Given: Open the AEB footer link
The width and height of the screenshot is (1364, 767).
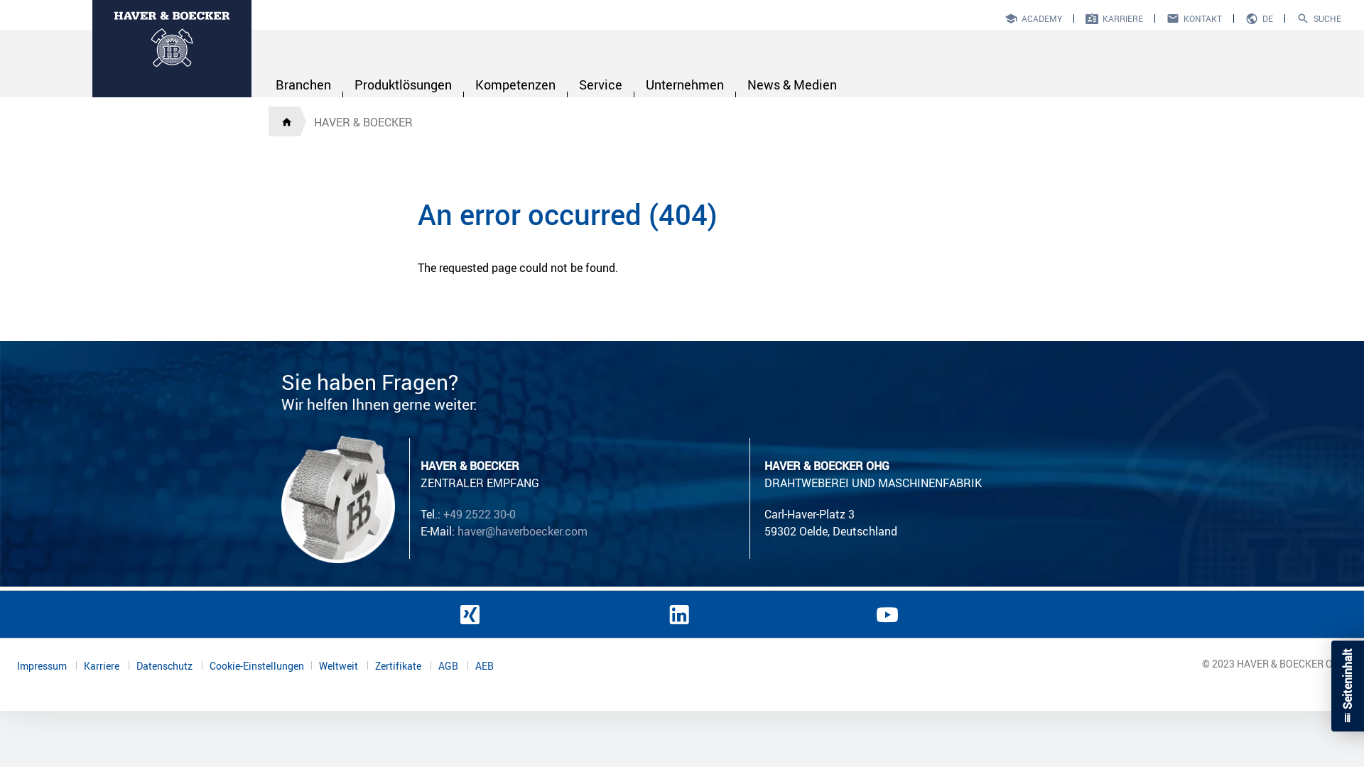Looking at the screenshot, I should point(485,666).
